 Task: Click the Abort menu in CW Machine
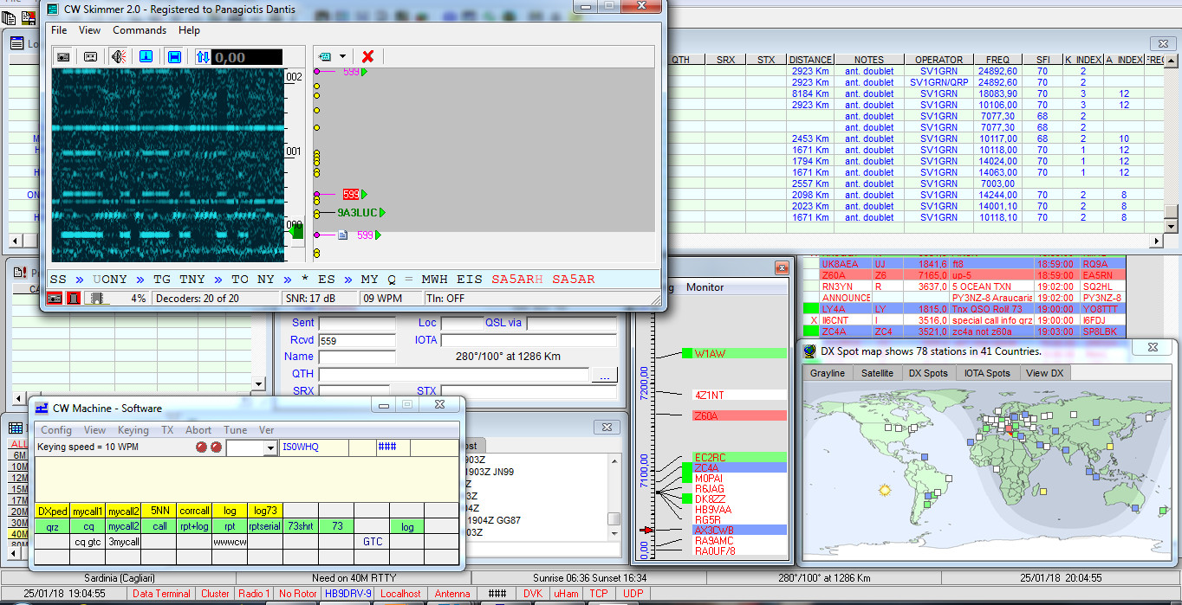pyautogui.click(x=198, y=430)
